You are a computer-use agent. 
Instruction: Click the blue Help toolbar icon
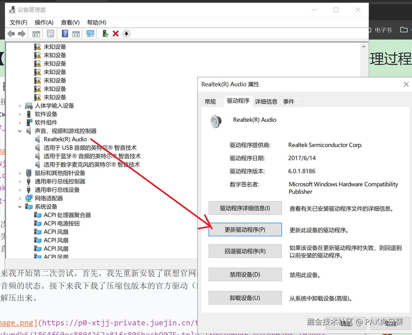pyautogui.click(x=65, y=34)
